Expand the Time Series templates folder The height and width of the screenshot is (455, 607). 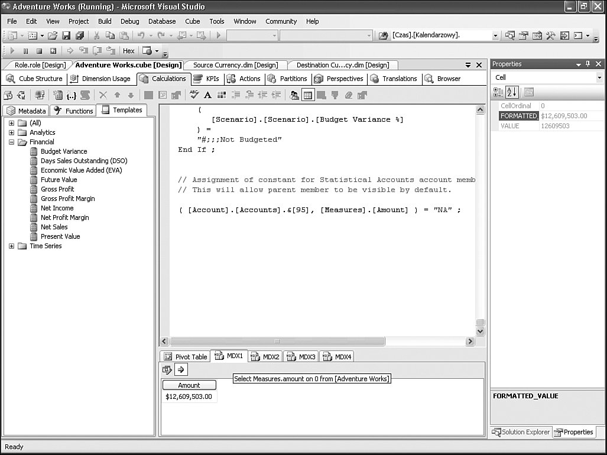coord(12,246)
